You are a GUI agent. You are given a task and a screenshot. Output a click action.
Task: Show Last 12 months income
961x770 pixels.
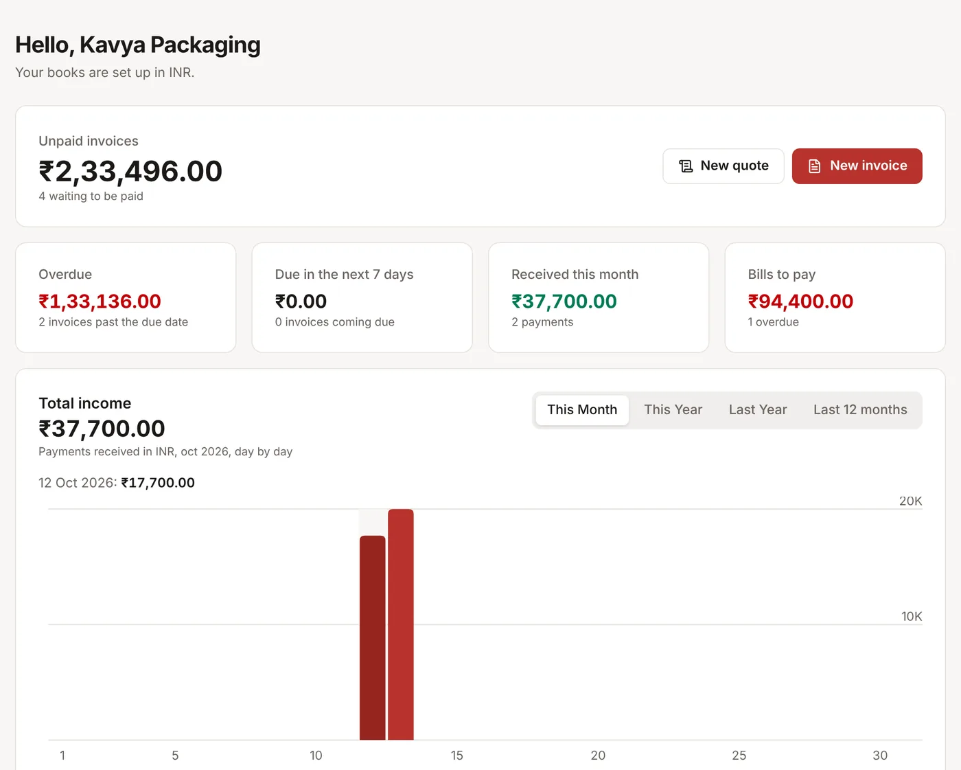click(x=860, y=410)
